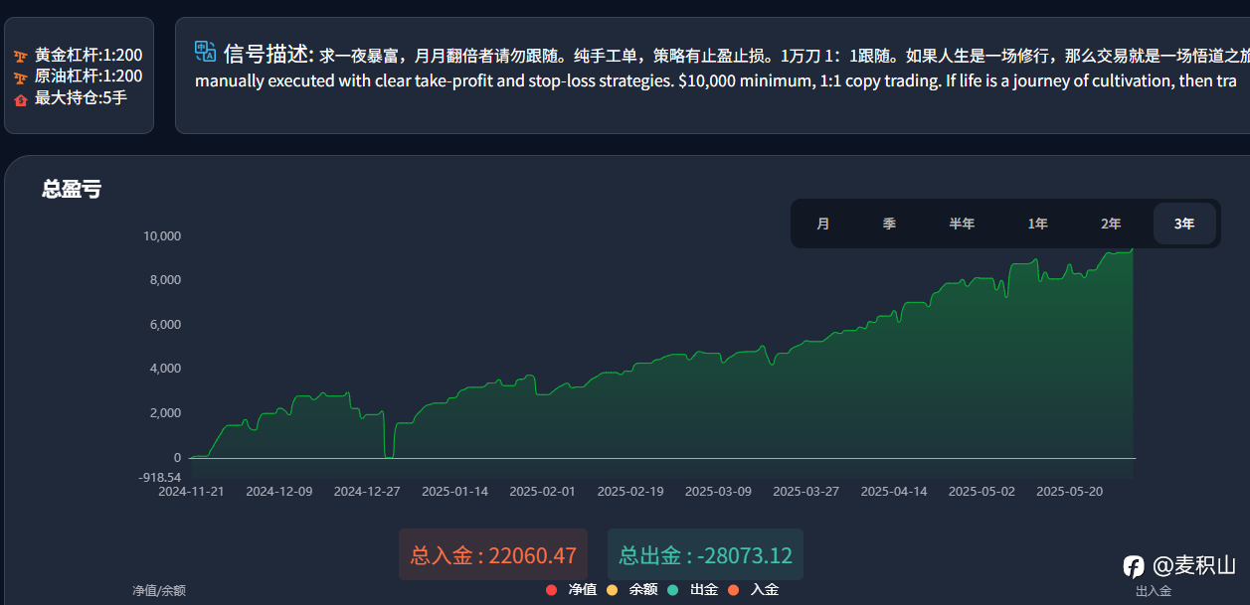Click the 2024-11-21 date label
1250x605 pixels.
pos(192,492)
